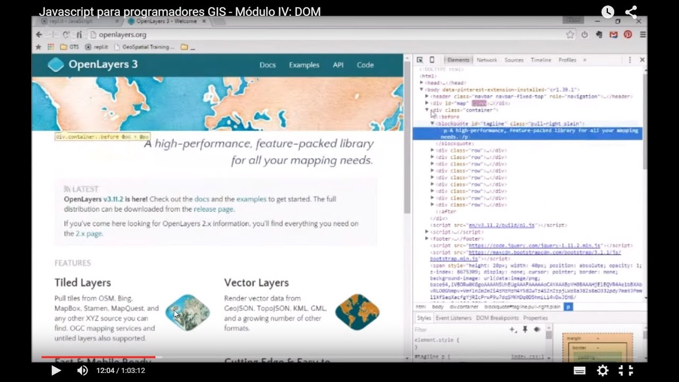Toggle element state with the pin icon
The height and width of the screenshot is (382, 679).
point(525,329)
